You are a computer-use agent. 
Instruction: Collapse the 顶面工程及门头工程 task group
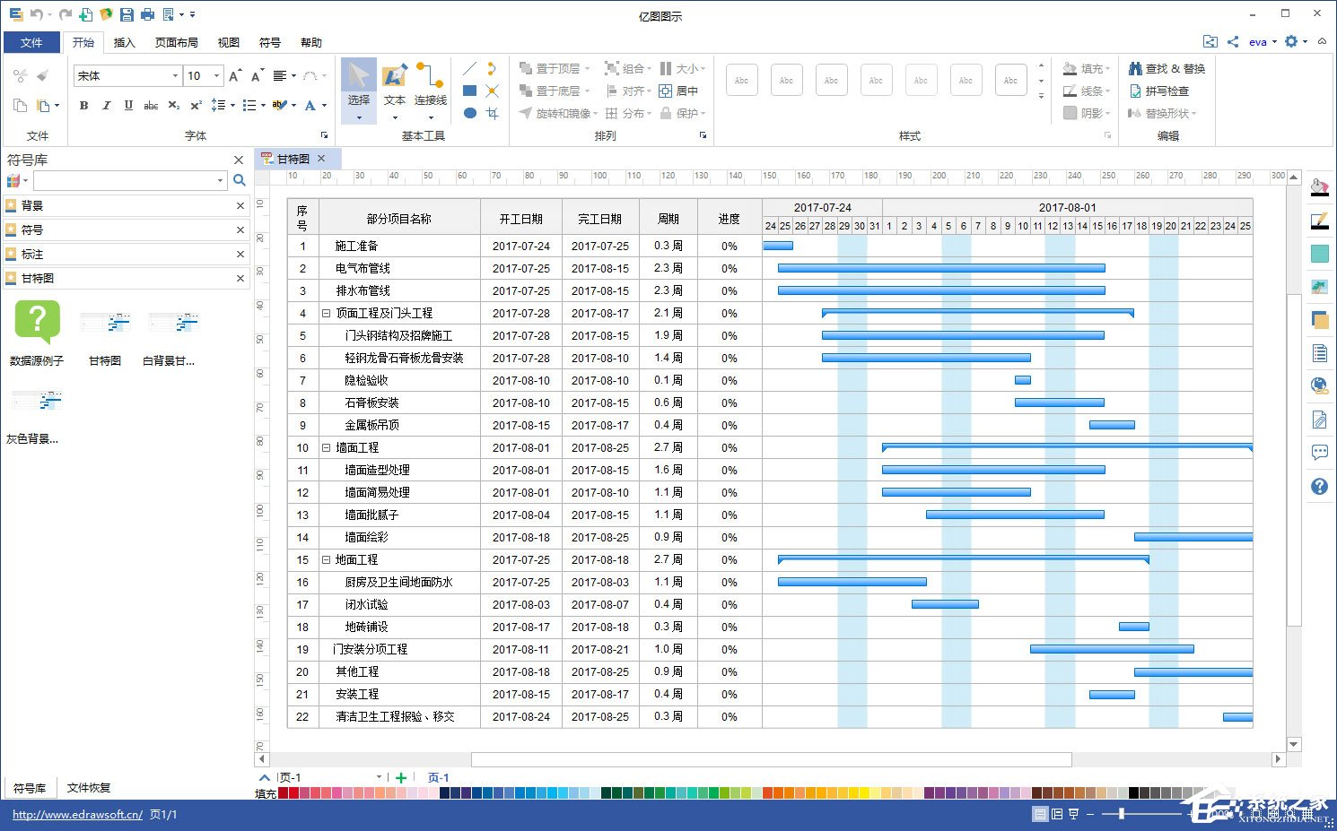coord(327,313)
